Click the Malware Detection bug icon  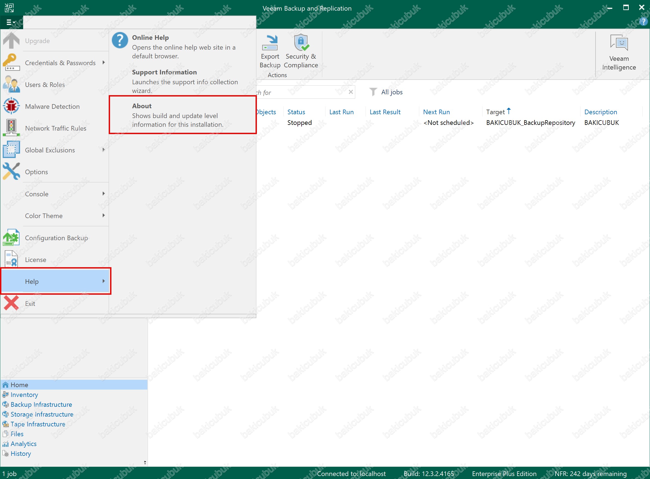(x=11, y=106)
